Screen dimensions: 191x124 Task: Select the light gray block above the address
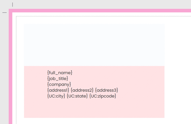tap(94, 45)
